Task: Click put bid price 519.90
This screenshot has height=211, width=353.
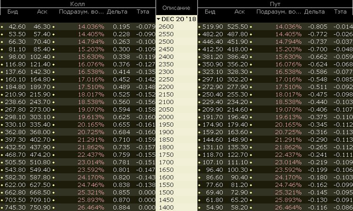Action: tap(213, 26)
